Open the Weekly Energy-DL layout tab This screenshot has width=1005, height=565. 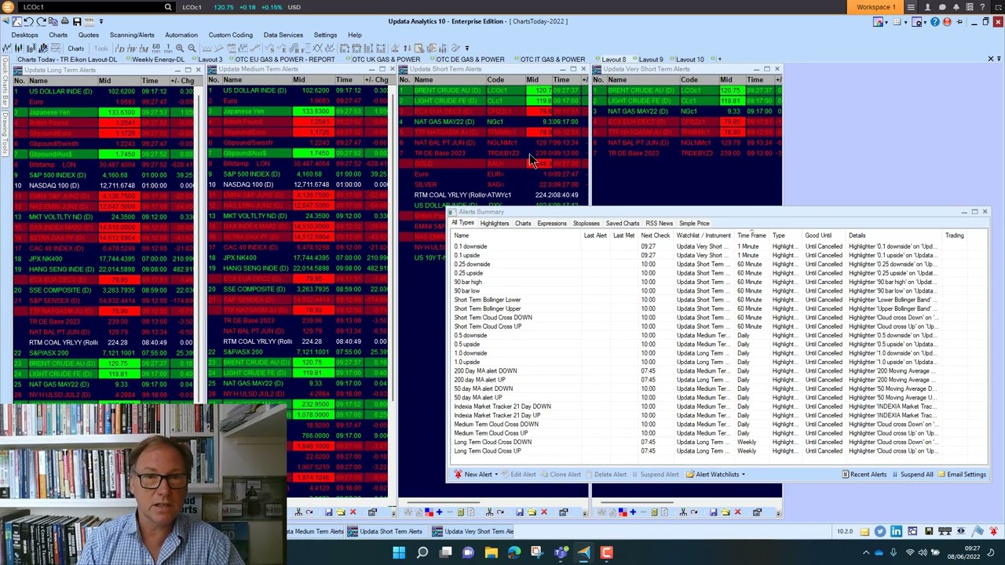pos(158,59)
